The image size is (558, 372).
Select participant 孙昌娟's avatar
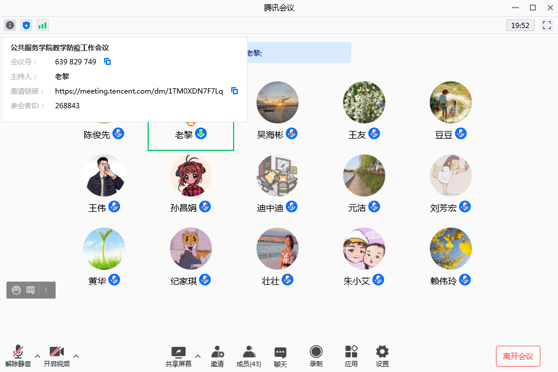[x=191, y=175]
